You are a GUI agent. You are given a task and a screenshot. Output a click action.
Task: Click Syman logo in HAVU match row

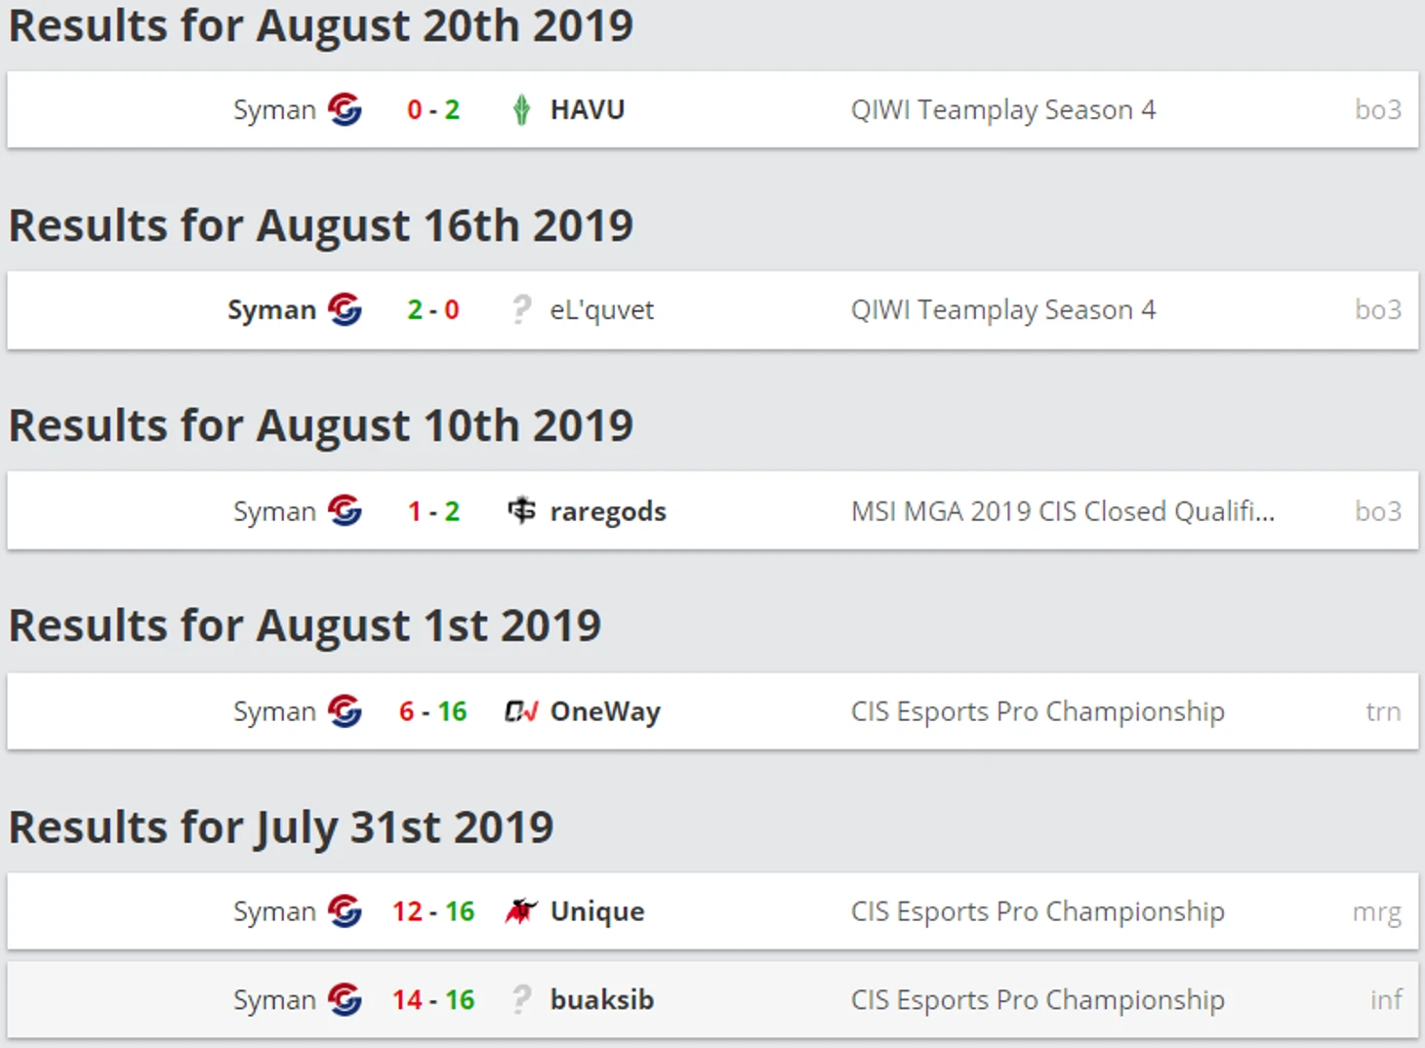(345, 109)
